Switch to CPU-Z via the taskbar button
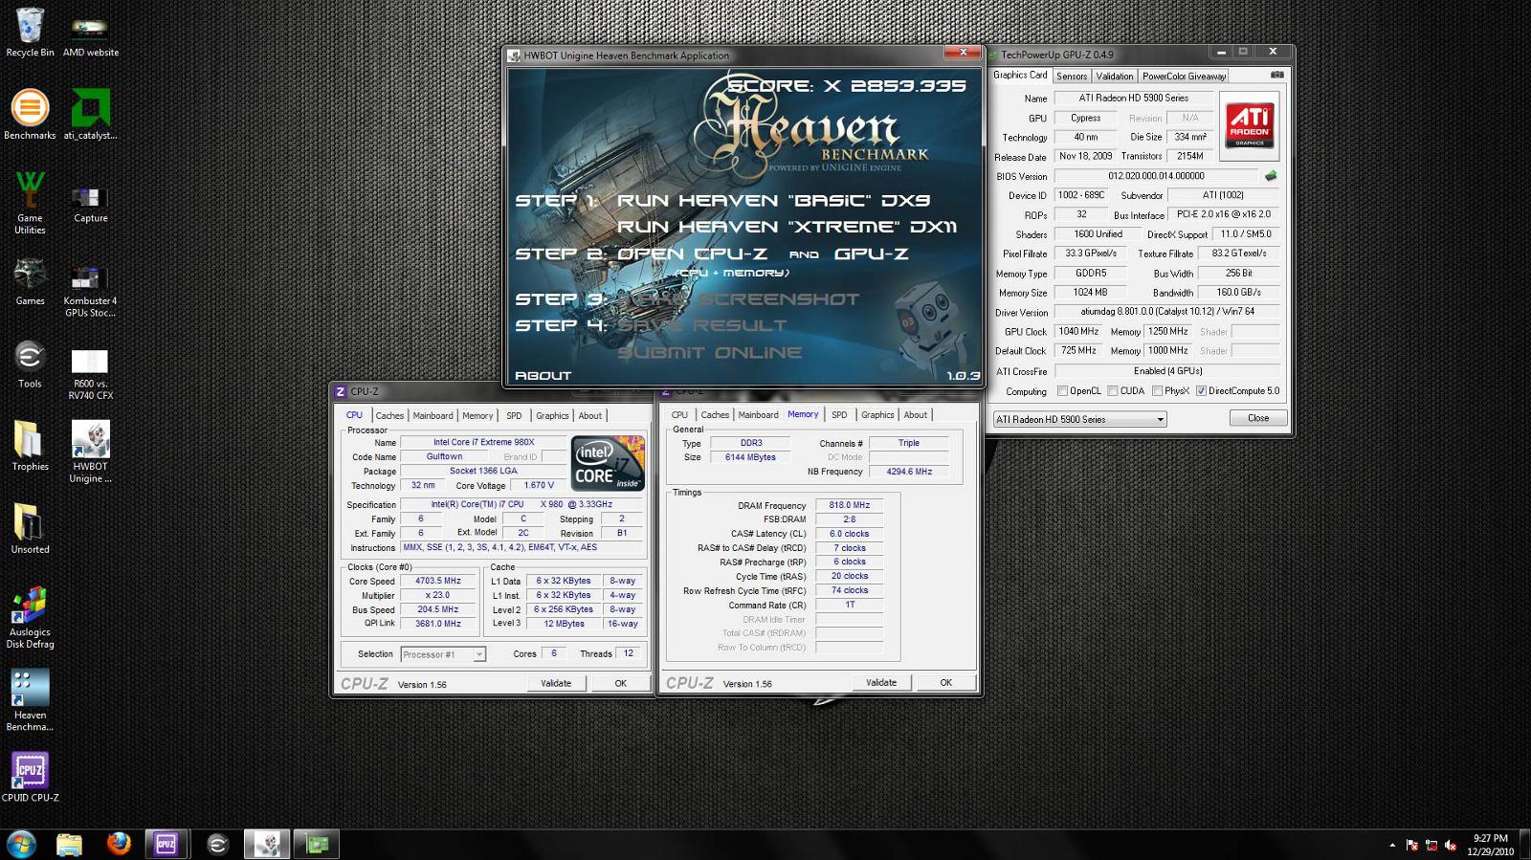Screen dimensions: 1531x860 [x=166, y=844]
